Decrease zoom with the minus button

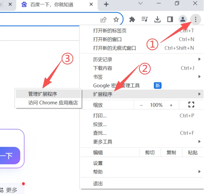tap(141, 105)
